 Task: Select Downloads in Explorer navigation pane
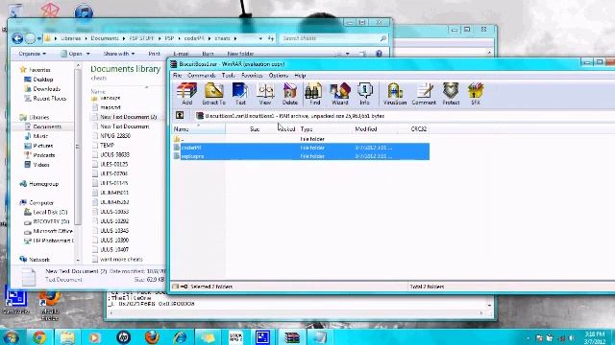[x=46, y=89]
